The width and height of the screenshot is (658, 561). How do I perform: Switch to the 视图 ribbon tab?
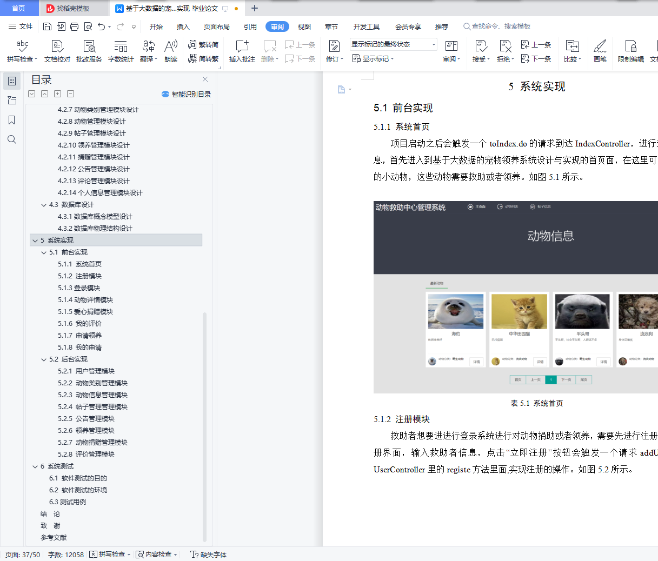(x=304, y=26)
